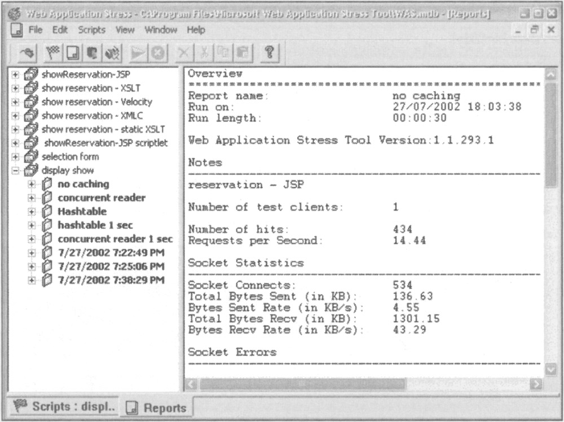Expand the no caching report node
The image size is (564, 422).
(32, 184)
